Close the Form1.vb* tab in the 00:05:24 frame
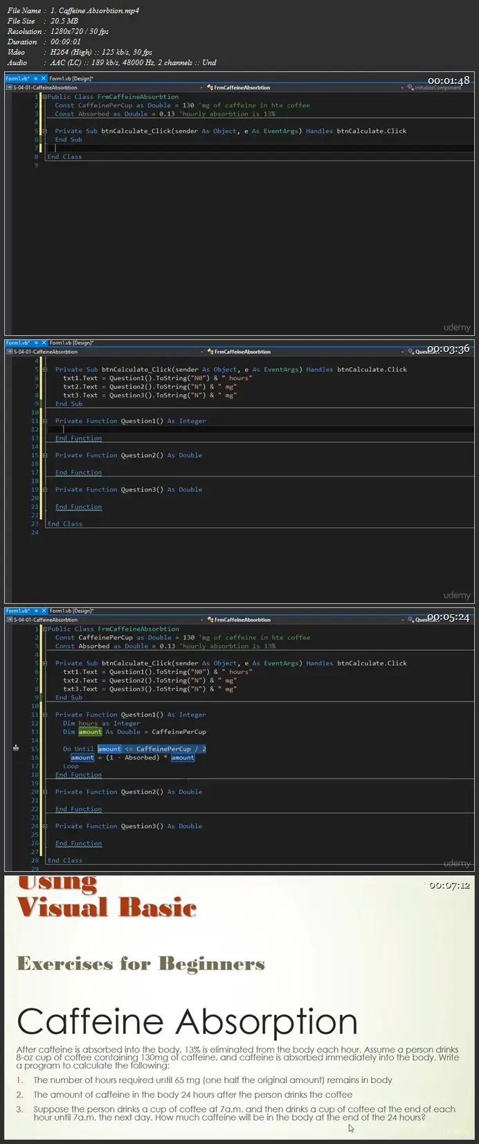479x1144 pixels. pos(44,611)
